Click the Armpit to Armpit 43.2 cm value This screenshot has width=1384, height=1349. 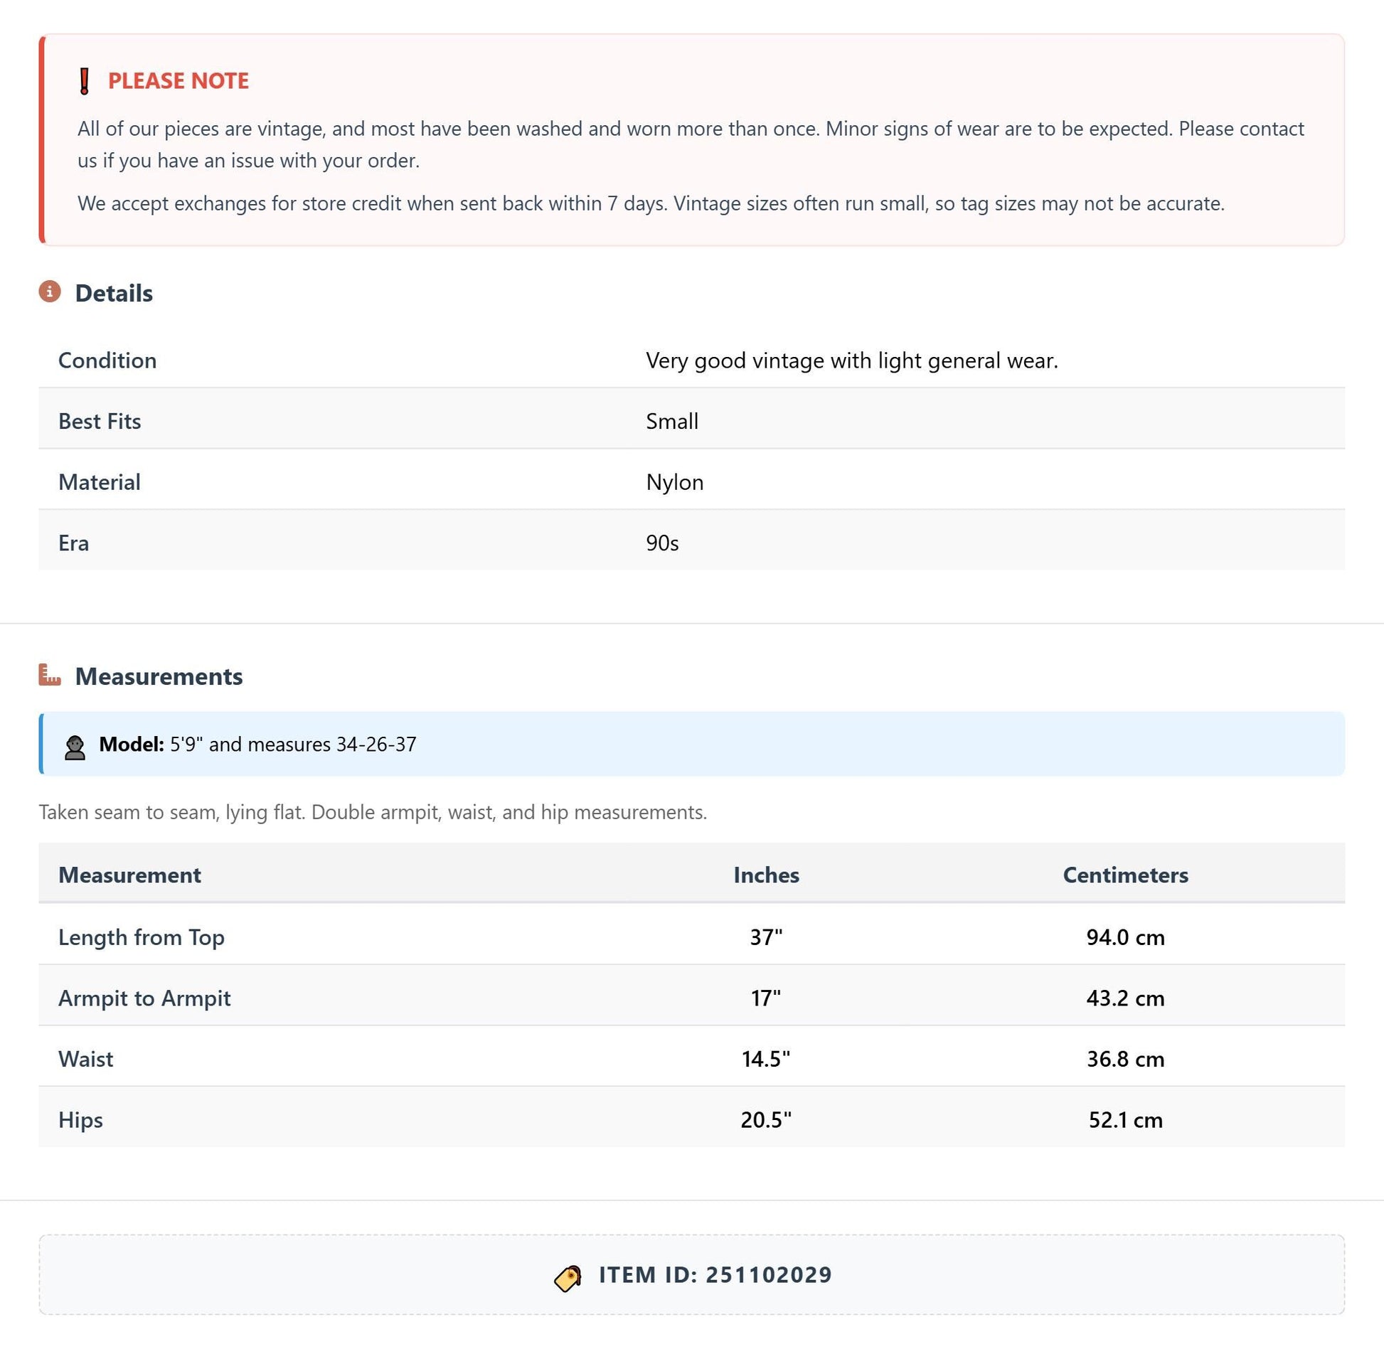(x=1125, y=998)
